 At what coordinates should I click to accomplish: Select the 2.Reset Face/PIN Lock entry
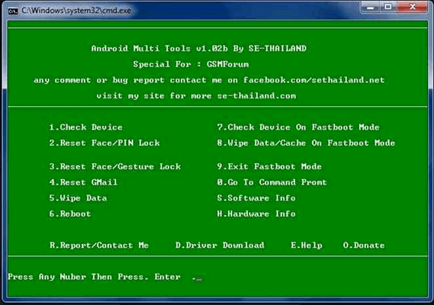click(x=104, y=143)
